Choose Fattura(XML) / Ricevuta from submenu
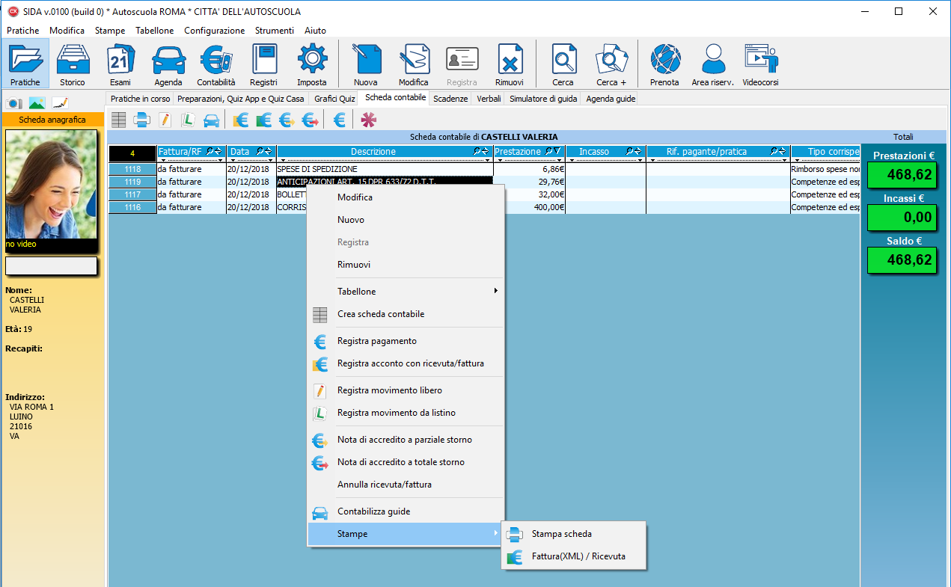The image size is (951, 587). pyautogui.click(x=578, y=556)
